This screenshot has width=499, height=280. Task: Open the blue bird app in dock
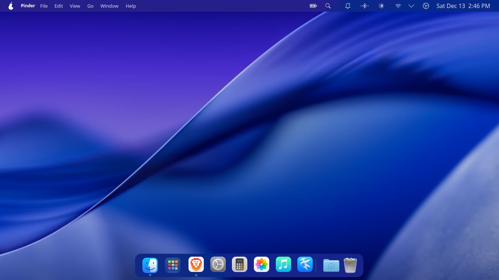305,265
